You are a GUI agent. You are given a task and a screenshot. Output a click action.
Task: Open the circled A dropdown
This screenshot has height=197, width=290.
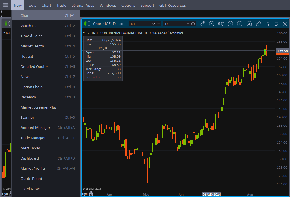point(249,24)
